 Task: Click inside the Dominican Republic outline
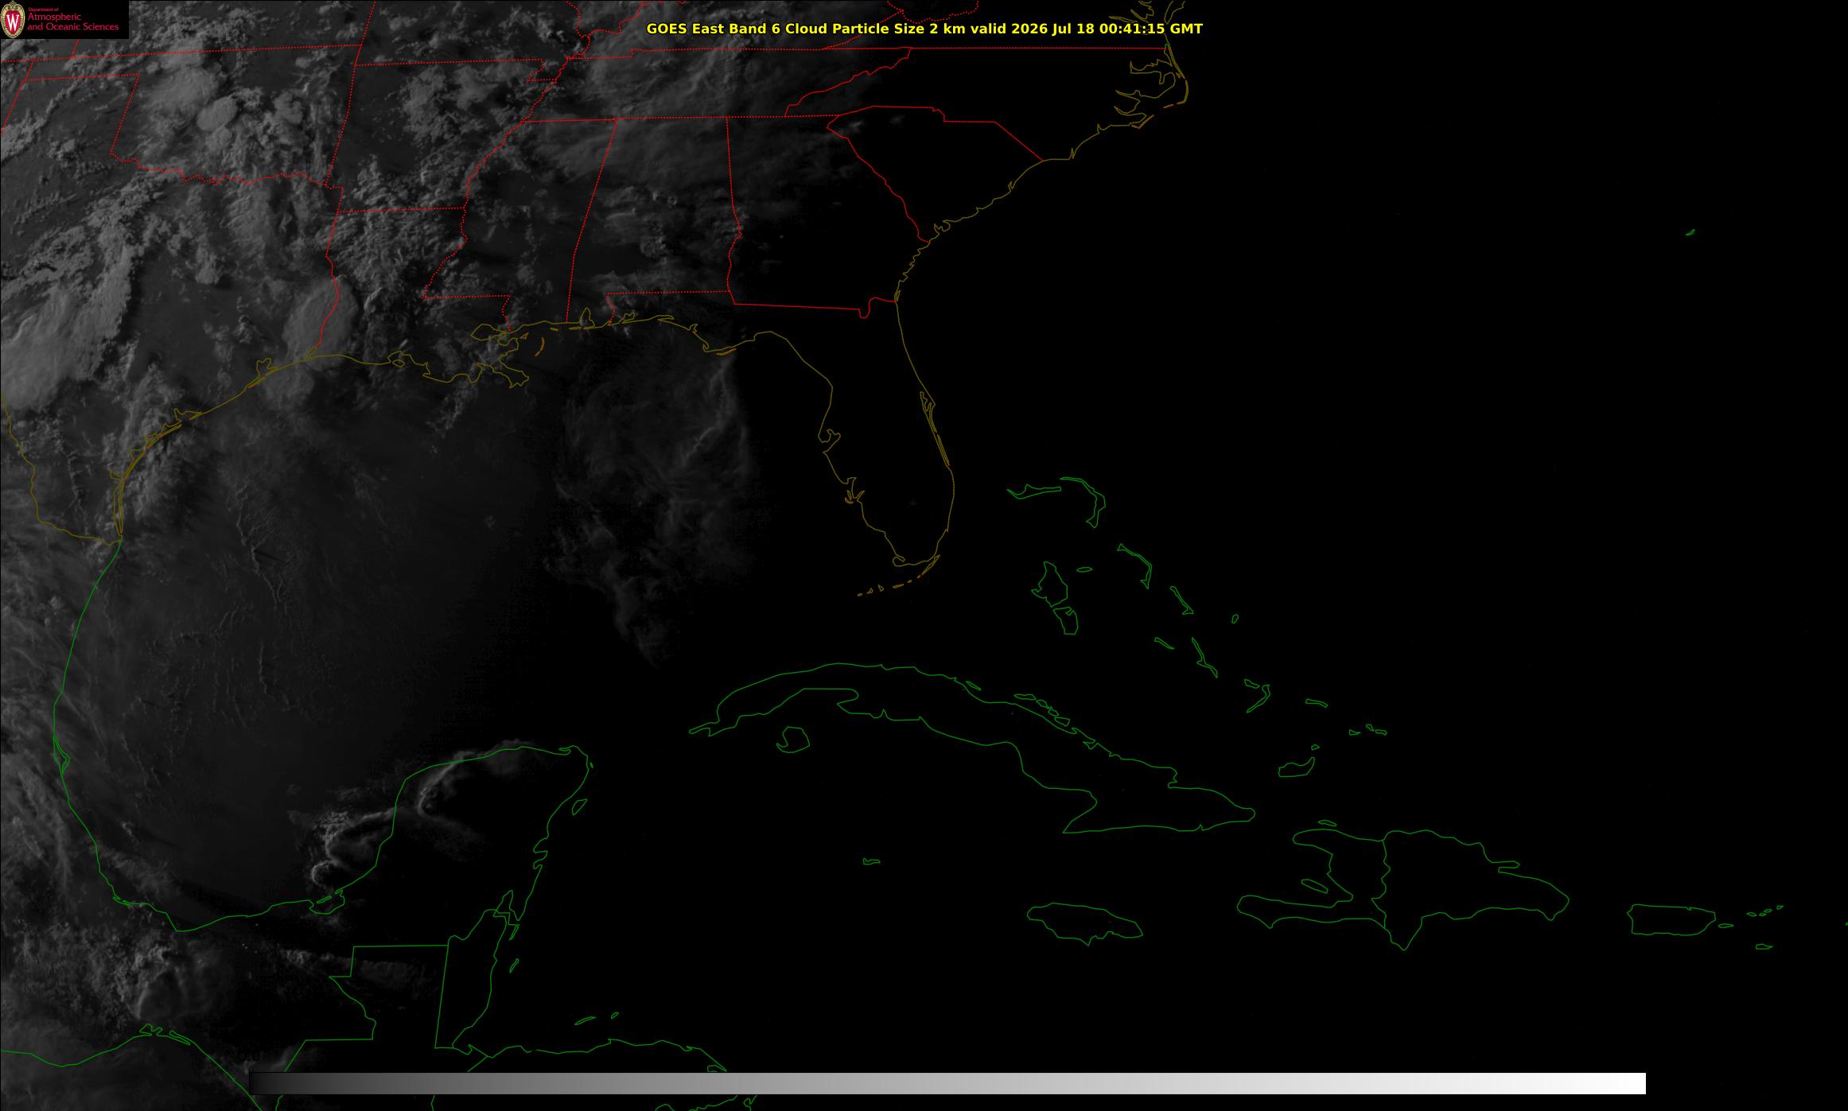coord(1472,883)
